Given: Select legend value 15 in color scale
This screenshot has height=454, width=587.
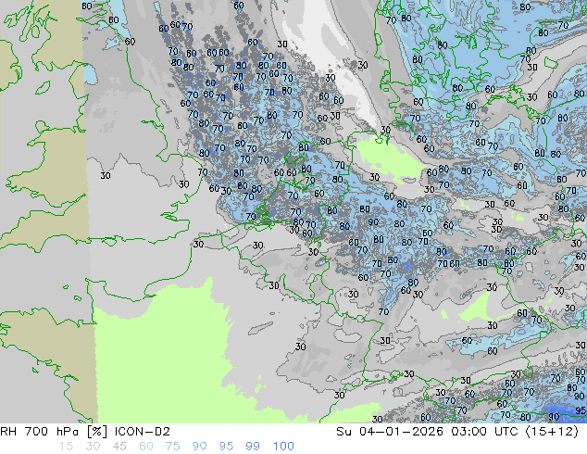Looking at the screenshot, I should coord(66,447).
